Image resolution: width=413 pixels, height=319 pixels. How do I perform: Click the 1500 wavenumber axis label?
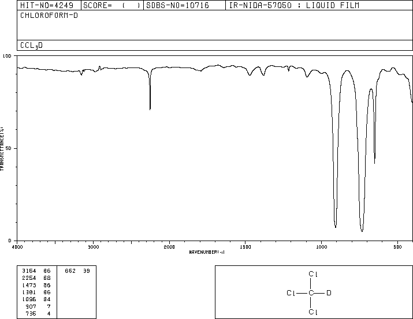coord(245,247)
